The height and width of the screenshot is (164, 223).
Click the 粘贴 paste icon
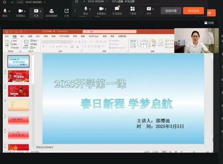tap(8, 42)
